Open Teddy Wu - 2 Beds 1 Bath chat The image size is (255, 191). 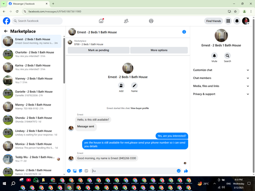click(x=32, y=159)
